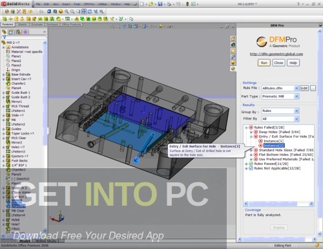This screenshot has width=323, height=249.
Task: Select Chamfer1 in feature tree
Action: (x=18, y=83)
